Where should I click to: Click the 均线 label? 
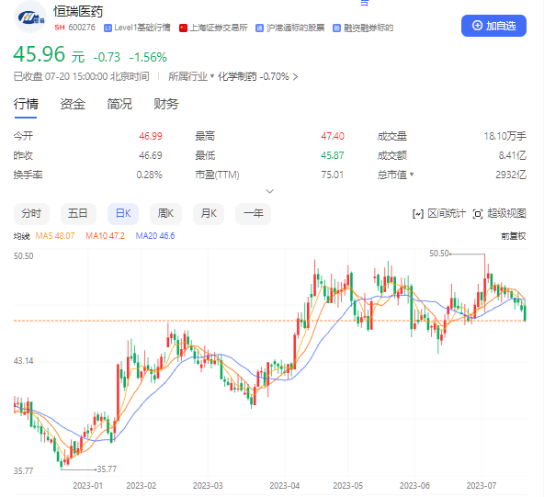[21, 236]
